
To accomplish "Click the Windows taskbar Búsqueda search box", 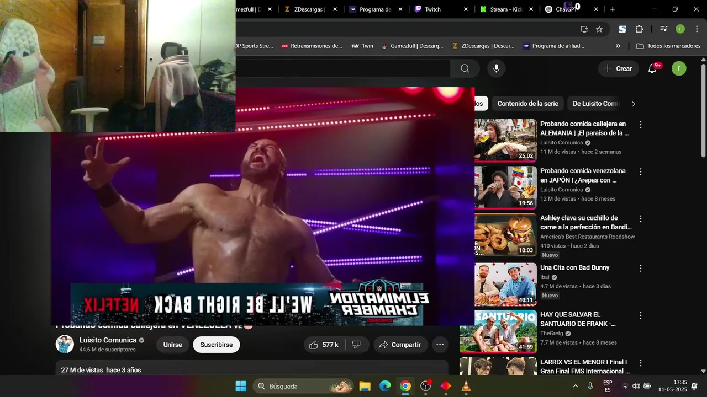I will (x=303, y=386).
